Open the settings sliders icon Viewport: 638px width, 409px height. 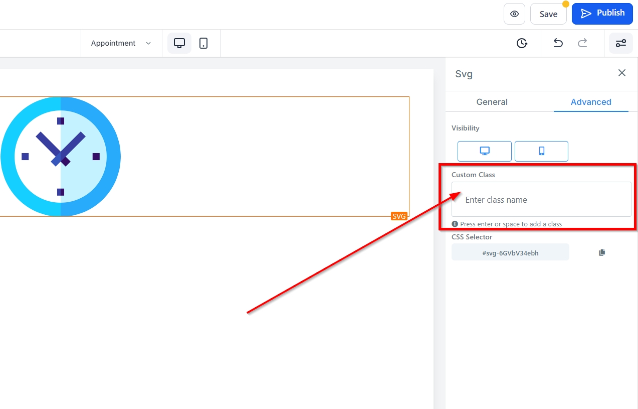(620, 43)
